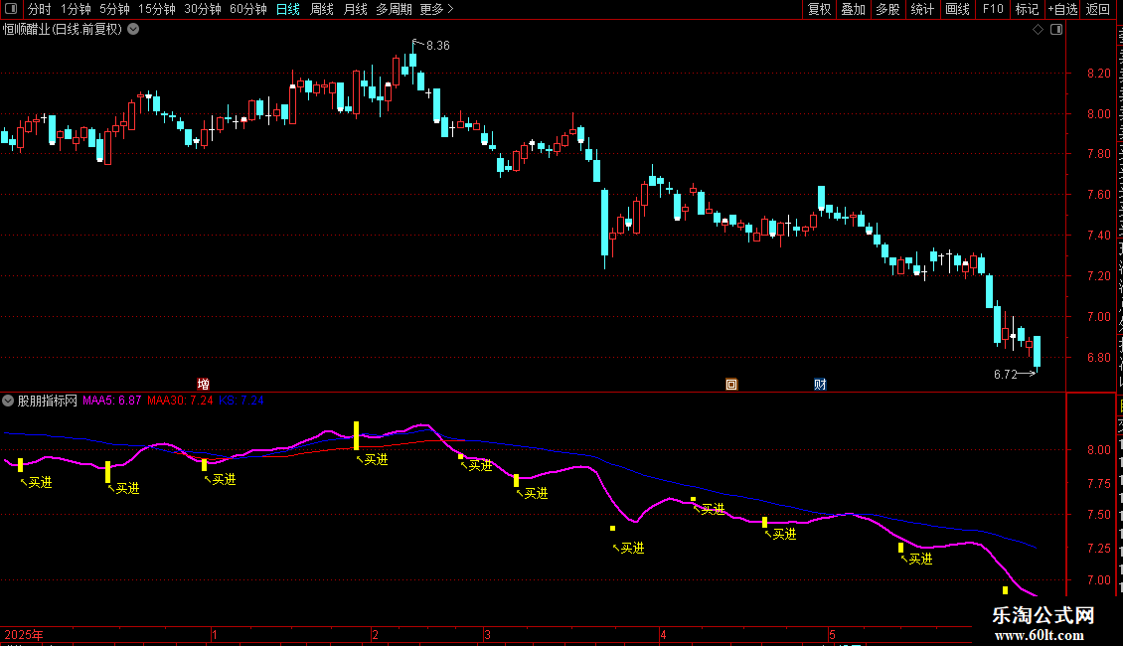1123x646 pixels.
Task: Select the 15分钟 period tab
Action: click(x=157, y=9)
